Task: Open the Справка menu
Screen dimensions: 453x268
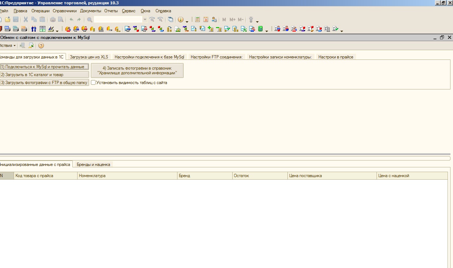Action: pyautogui.click(x=163, y=11)
